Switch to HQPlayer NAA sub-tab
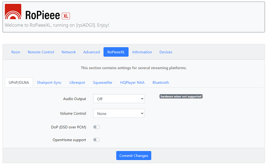This screenshot has height=166, width=268. pos(132,83)
